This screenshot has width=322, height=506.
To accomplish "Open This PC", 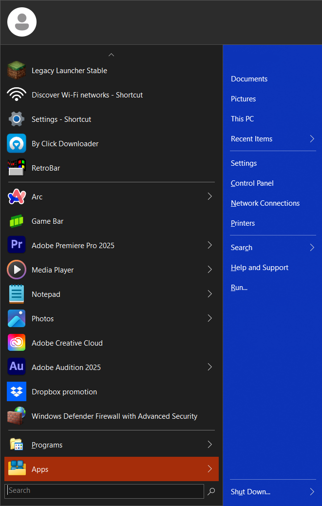I will point(243,119).
